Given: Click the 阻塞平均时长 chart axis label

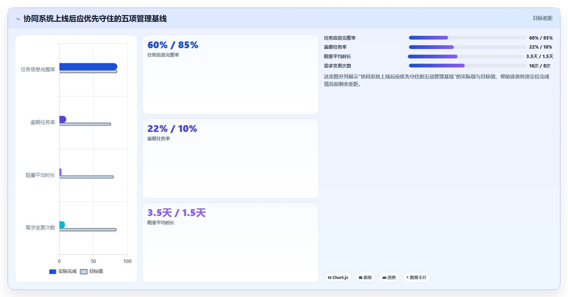Looking at the screenshot, I should (40, 175).
